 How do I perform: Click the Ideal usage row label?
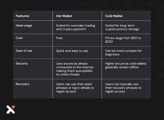point(24,25)
